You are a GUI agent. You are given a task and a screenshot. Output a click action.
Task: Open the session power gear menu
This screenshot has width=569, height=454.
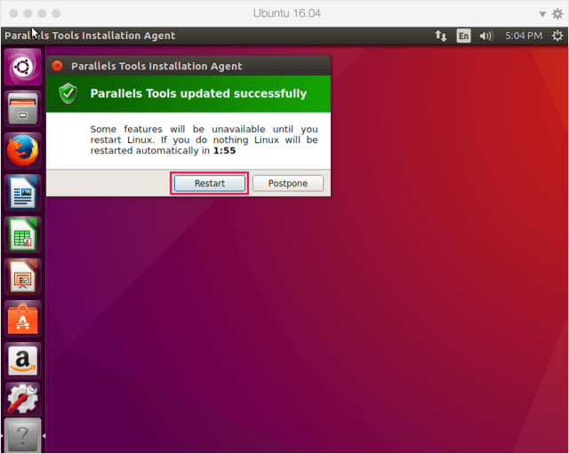pyautogui.click(x=557, y=36)
